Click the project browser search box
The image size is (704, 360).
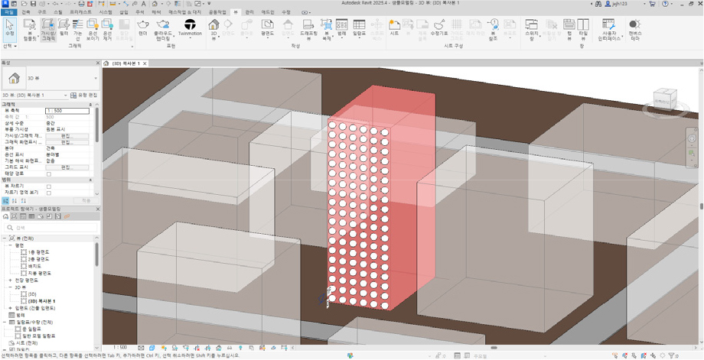click(51, 228)
